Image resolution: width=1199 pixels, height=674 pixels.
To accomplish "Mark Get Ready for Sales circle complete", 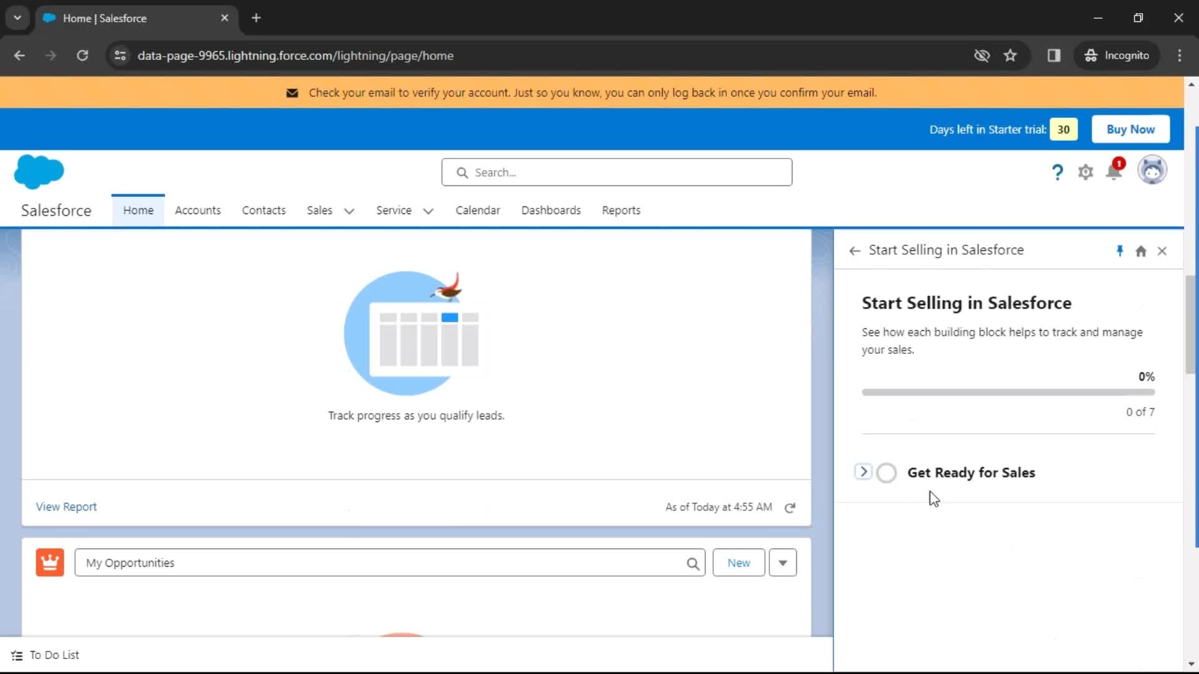I will coord(886,473).
